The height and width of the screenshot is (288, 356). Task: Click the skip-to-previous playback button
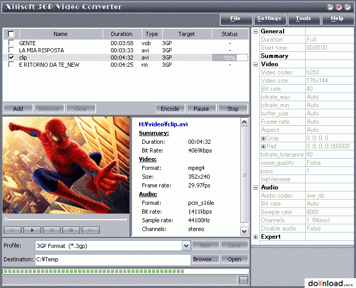pos(12,230)
